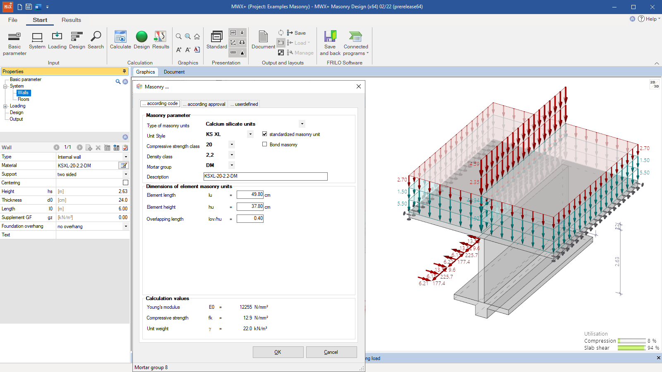Open the Results ribbon tab
662x372 pixels.
pos(71,20)
